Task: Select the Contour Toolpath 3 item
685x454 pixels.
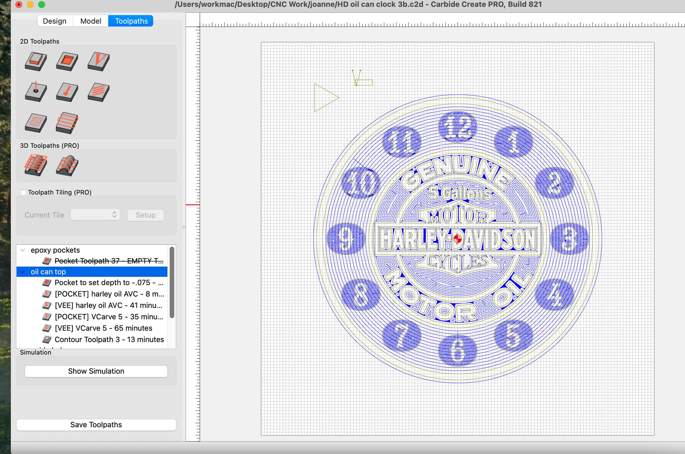Action: 109,339
